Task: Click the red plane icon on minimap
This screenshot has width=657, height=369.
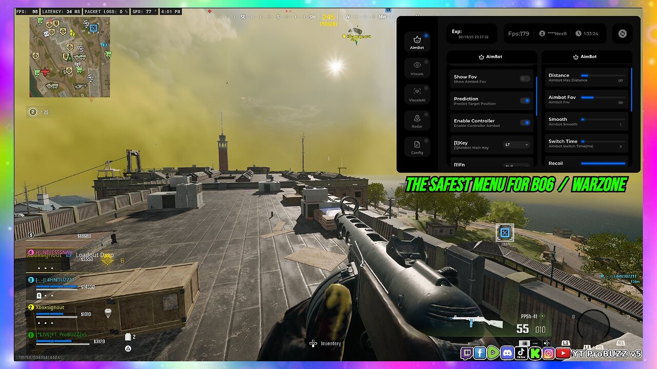Action: point(45,72)
